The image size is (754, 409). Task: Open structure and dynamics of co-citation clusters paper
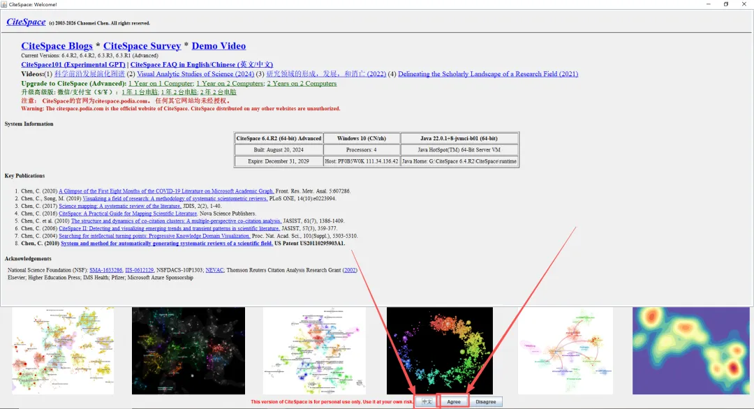pos(176,221)
